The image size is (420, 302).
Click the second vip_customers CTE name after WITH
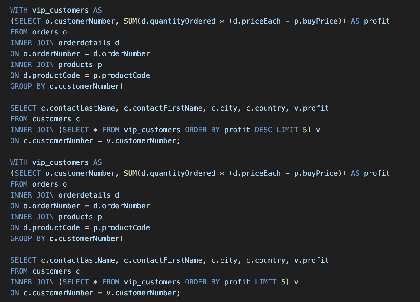[x=60, y=162]
